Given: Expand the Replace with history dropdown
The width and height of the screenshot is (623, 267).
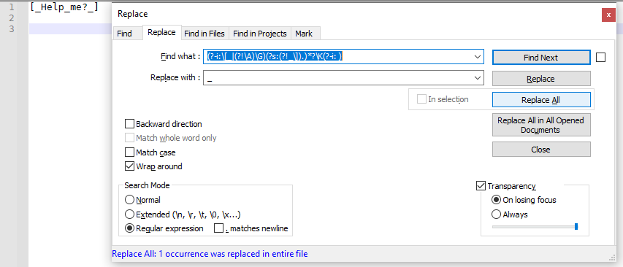Looking at the screenshot, I should [x=478, y=78].
